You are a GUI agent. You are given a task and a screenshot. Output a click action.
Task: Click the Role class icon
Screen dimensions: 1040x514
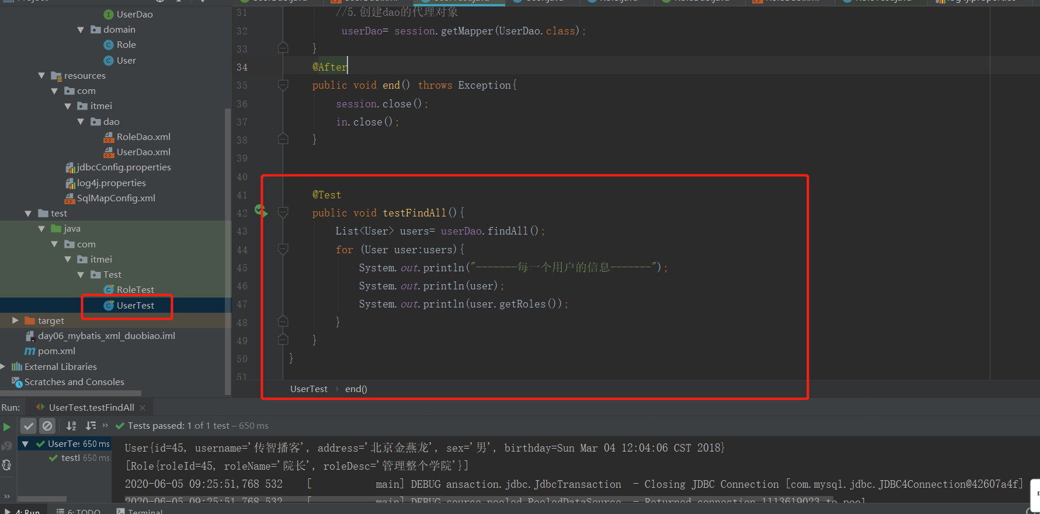coord(109,45)
